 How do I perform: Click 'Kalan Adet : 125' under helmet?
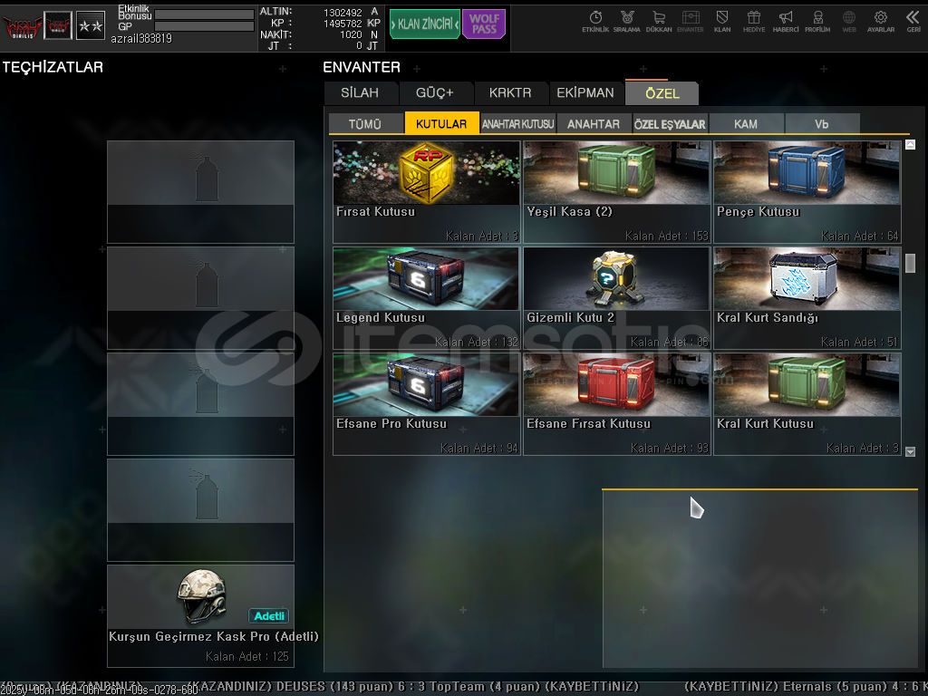tap(247, 656)
